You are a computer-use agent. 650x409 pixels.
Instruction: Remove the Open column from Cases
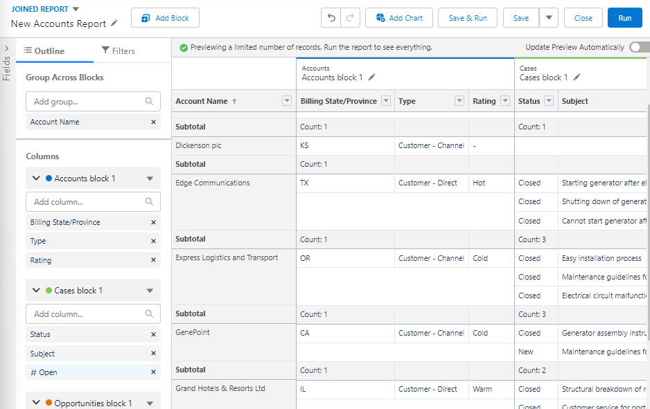(x=153, y=372)
